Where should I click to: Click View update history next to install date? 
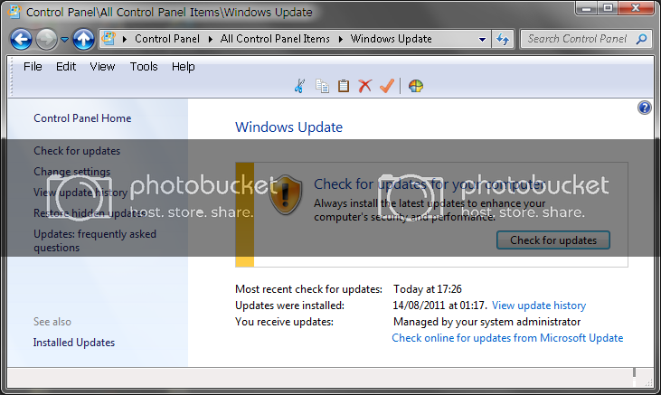point(539,306)
